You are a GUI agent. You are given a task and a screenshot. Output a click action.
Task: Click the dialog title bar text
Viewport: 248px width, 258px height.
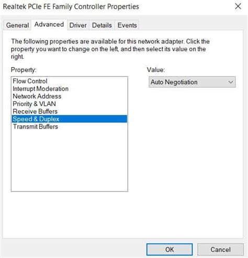coord(71,7)
